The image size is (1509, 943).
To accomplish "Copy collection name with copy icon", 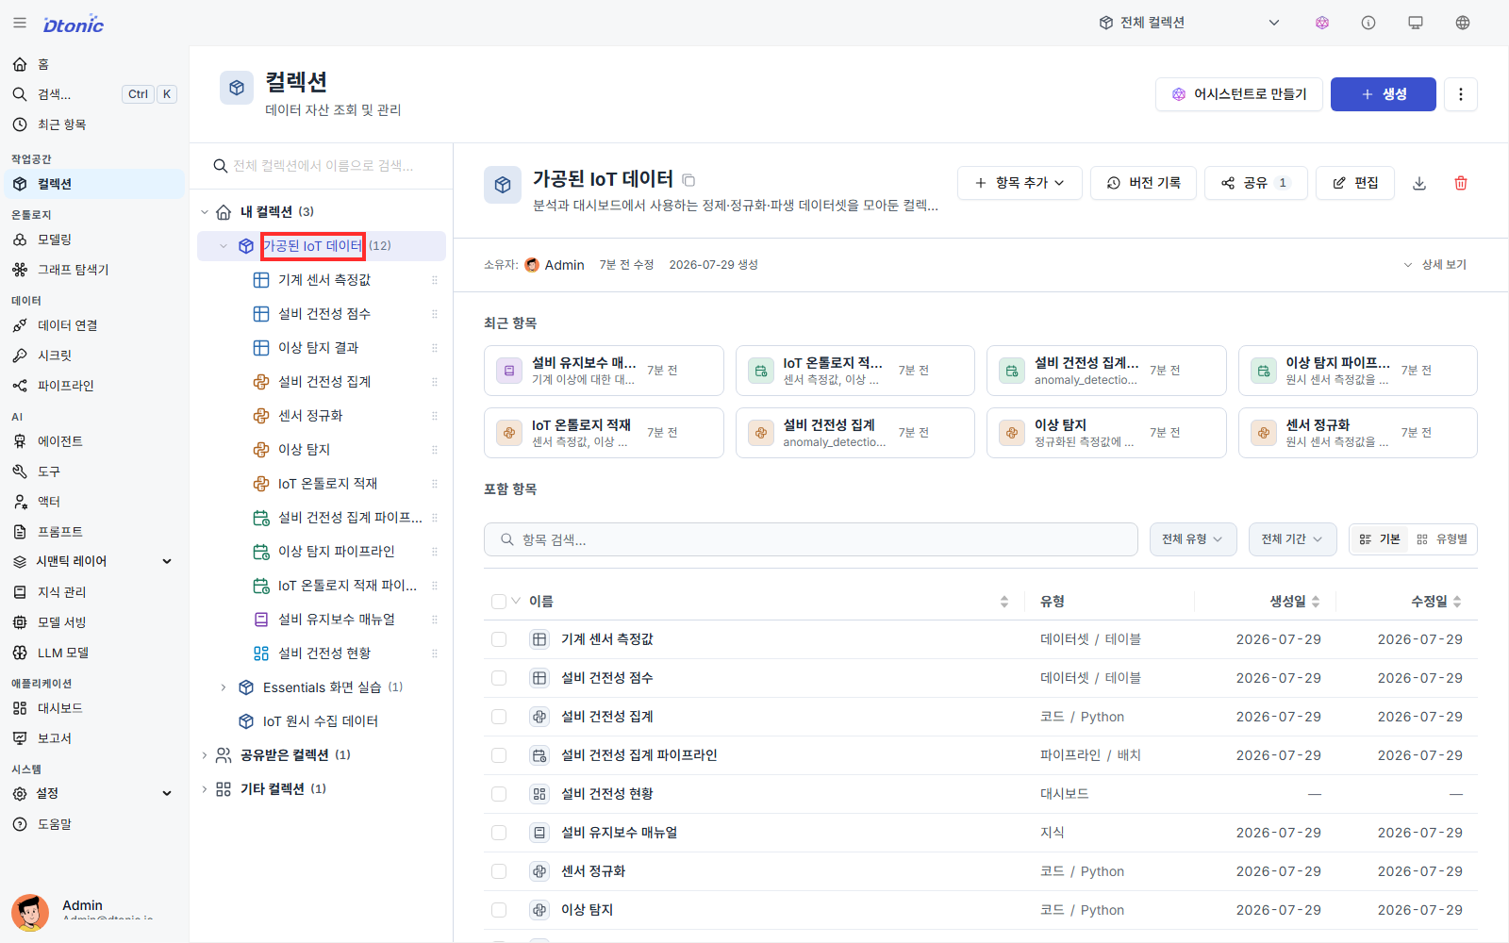I will point(689,180).
